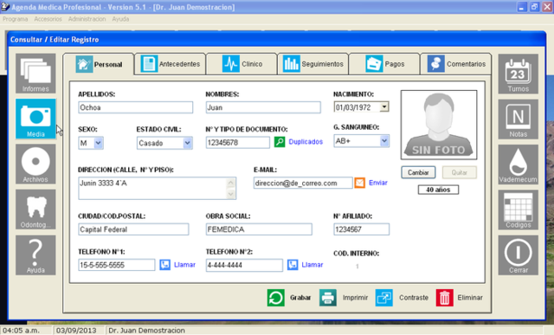Open the Ayuda menu in menu bar
Viewport: 554px width, 335px height.
click(120, 19)
